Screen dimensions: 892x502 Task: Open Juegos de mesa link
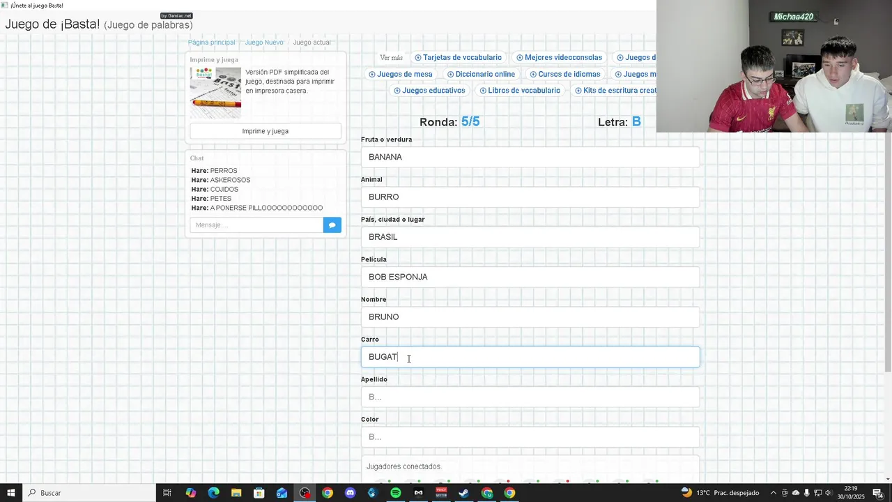click(401, 75)
